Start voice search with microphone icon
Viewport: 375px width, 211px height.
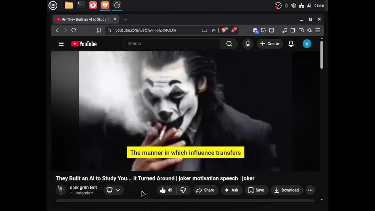point(248,44)
